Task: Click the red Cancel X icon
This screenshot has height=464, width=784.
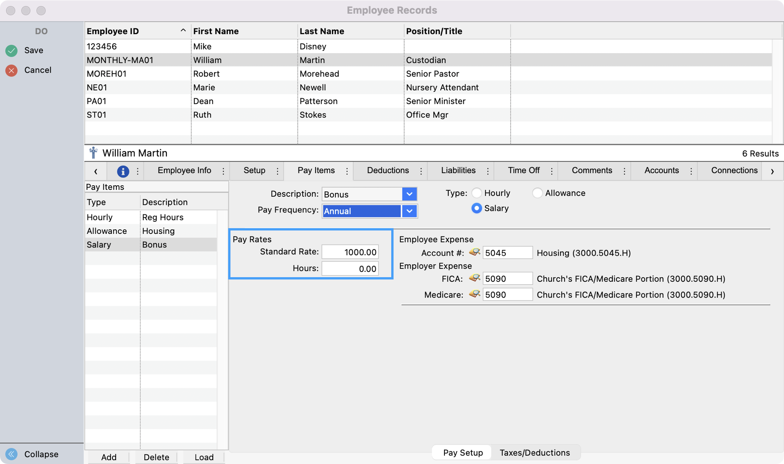Action: [11, 70]
